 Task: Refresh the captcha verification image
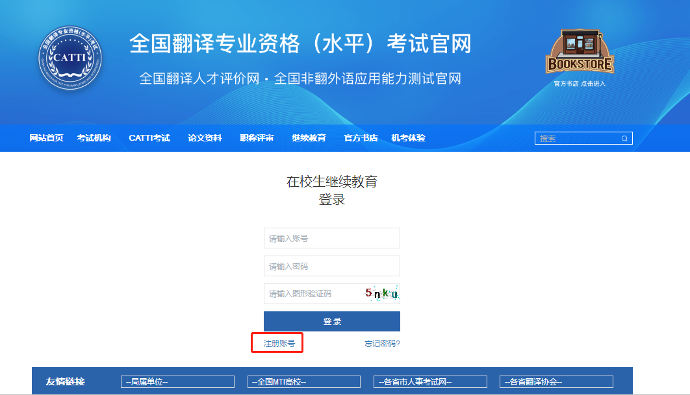click(x=381, y=294)
